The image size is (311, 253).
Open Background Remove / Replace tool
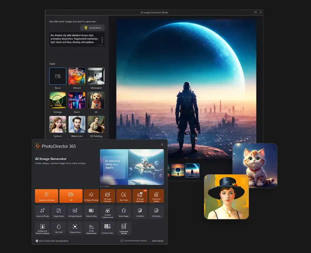pyautogui.click(x=42, y=228)
